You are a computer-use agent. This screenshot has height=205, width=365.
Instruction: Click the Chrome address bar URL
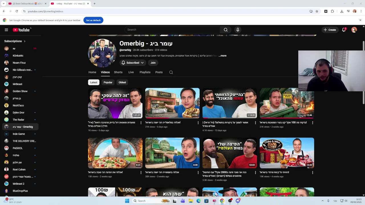pyautogui.click(x=45, y=11)
